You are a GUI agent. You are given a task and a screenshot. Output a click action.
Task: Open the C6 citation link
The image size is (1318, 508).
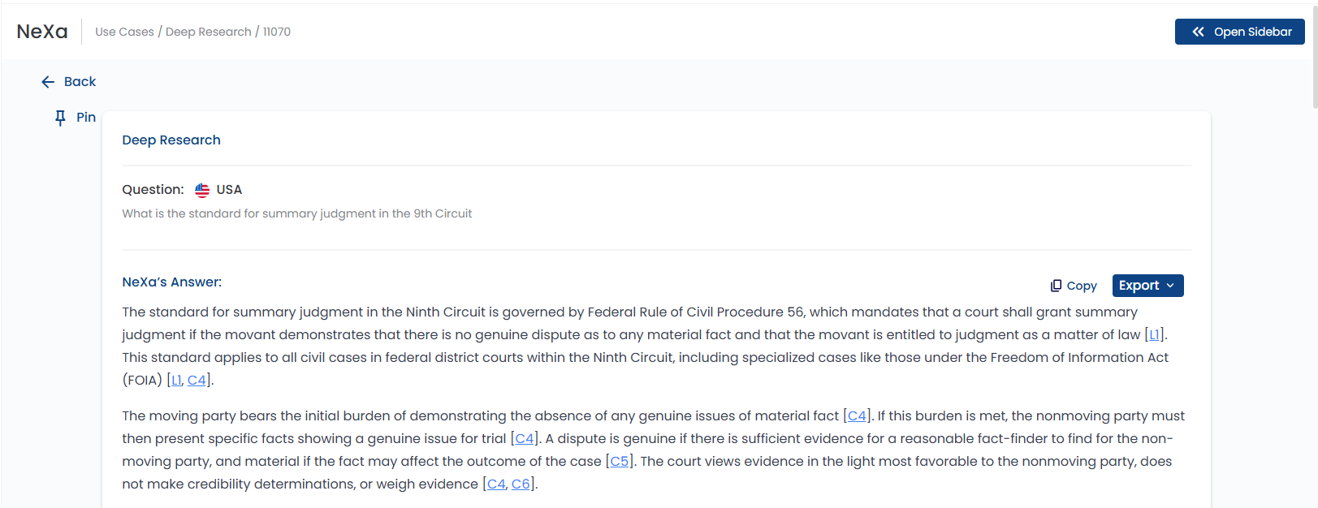[x=521, y=484]
